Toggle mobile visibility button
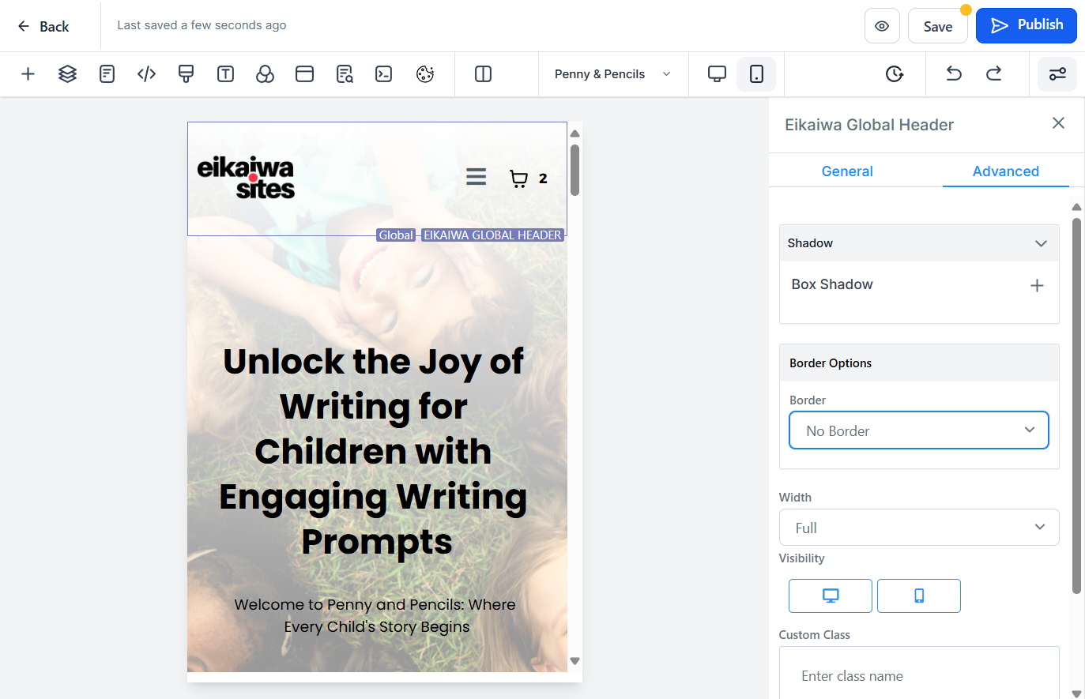Image resolution: width=1085 pixels, height=699 pixels. click(919, 596)
